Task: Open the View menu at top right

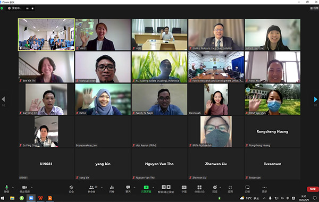Action: pyautogui.click(x=314, y=8)
